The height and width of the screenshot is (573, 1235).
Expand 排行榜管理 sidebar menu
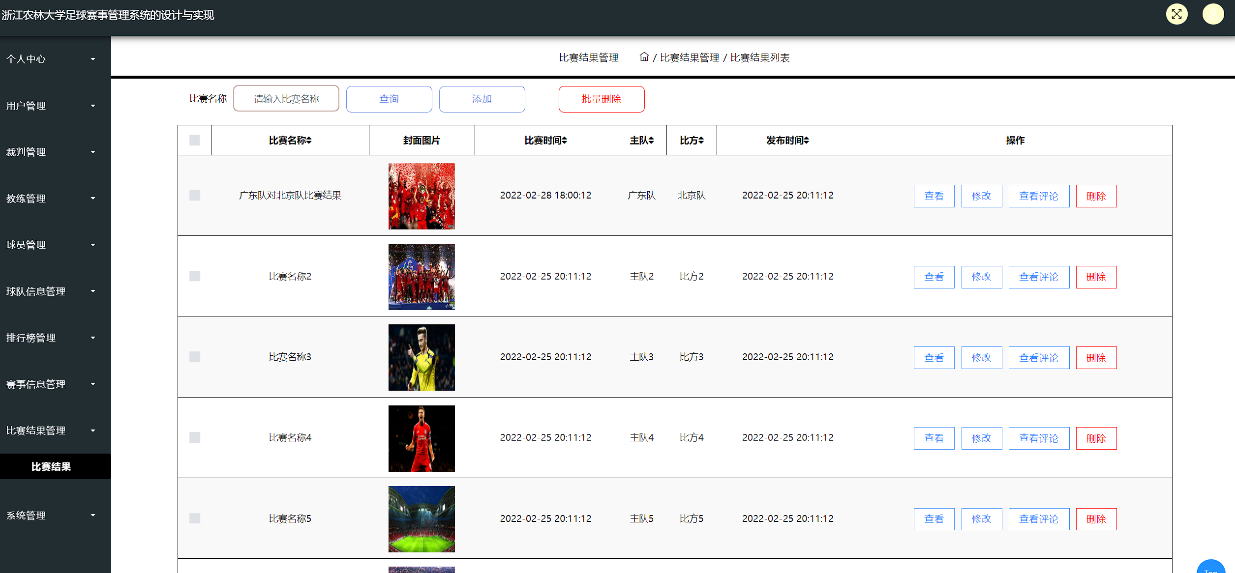coord(51,338)
